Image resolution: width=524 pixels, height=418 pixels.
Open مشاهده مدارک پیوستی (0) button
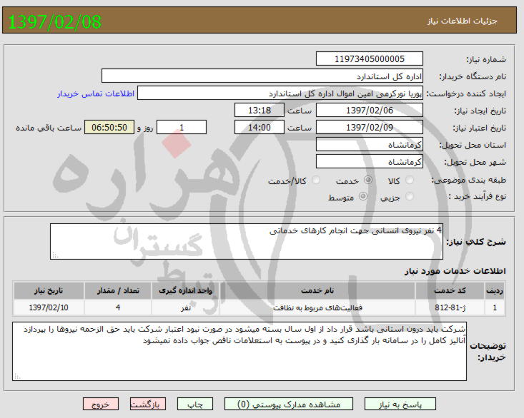point(289,404)
